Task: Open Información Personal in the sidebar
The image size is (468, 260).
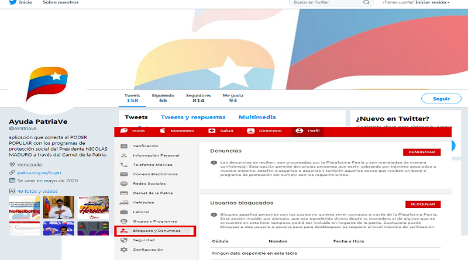Action: pyautogui.click(x=155, y=155)
